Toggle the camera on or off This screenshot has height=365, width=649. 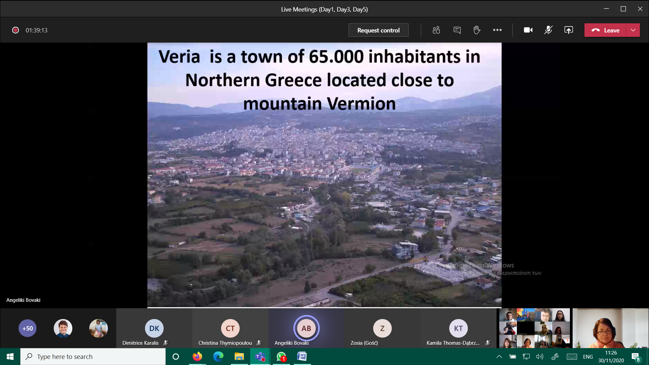pos(528,30)
